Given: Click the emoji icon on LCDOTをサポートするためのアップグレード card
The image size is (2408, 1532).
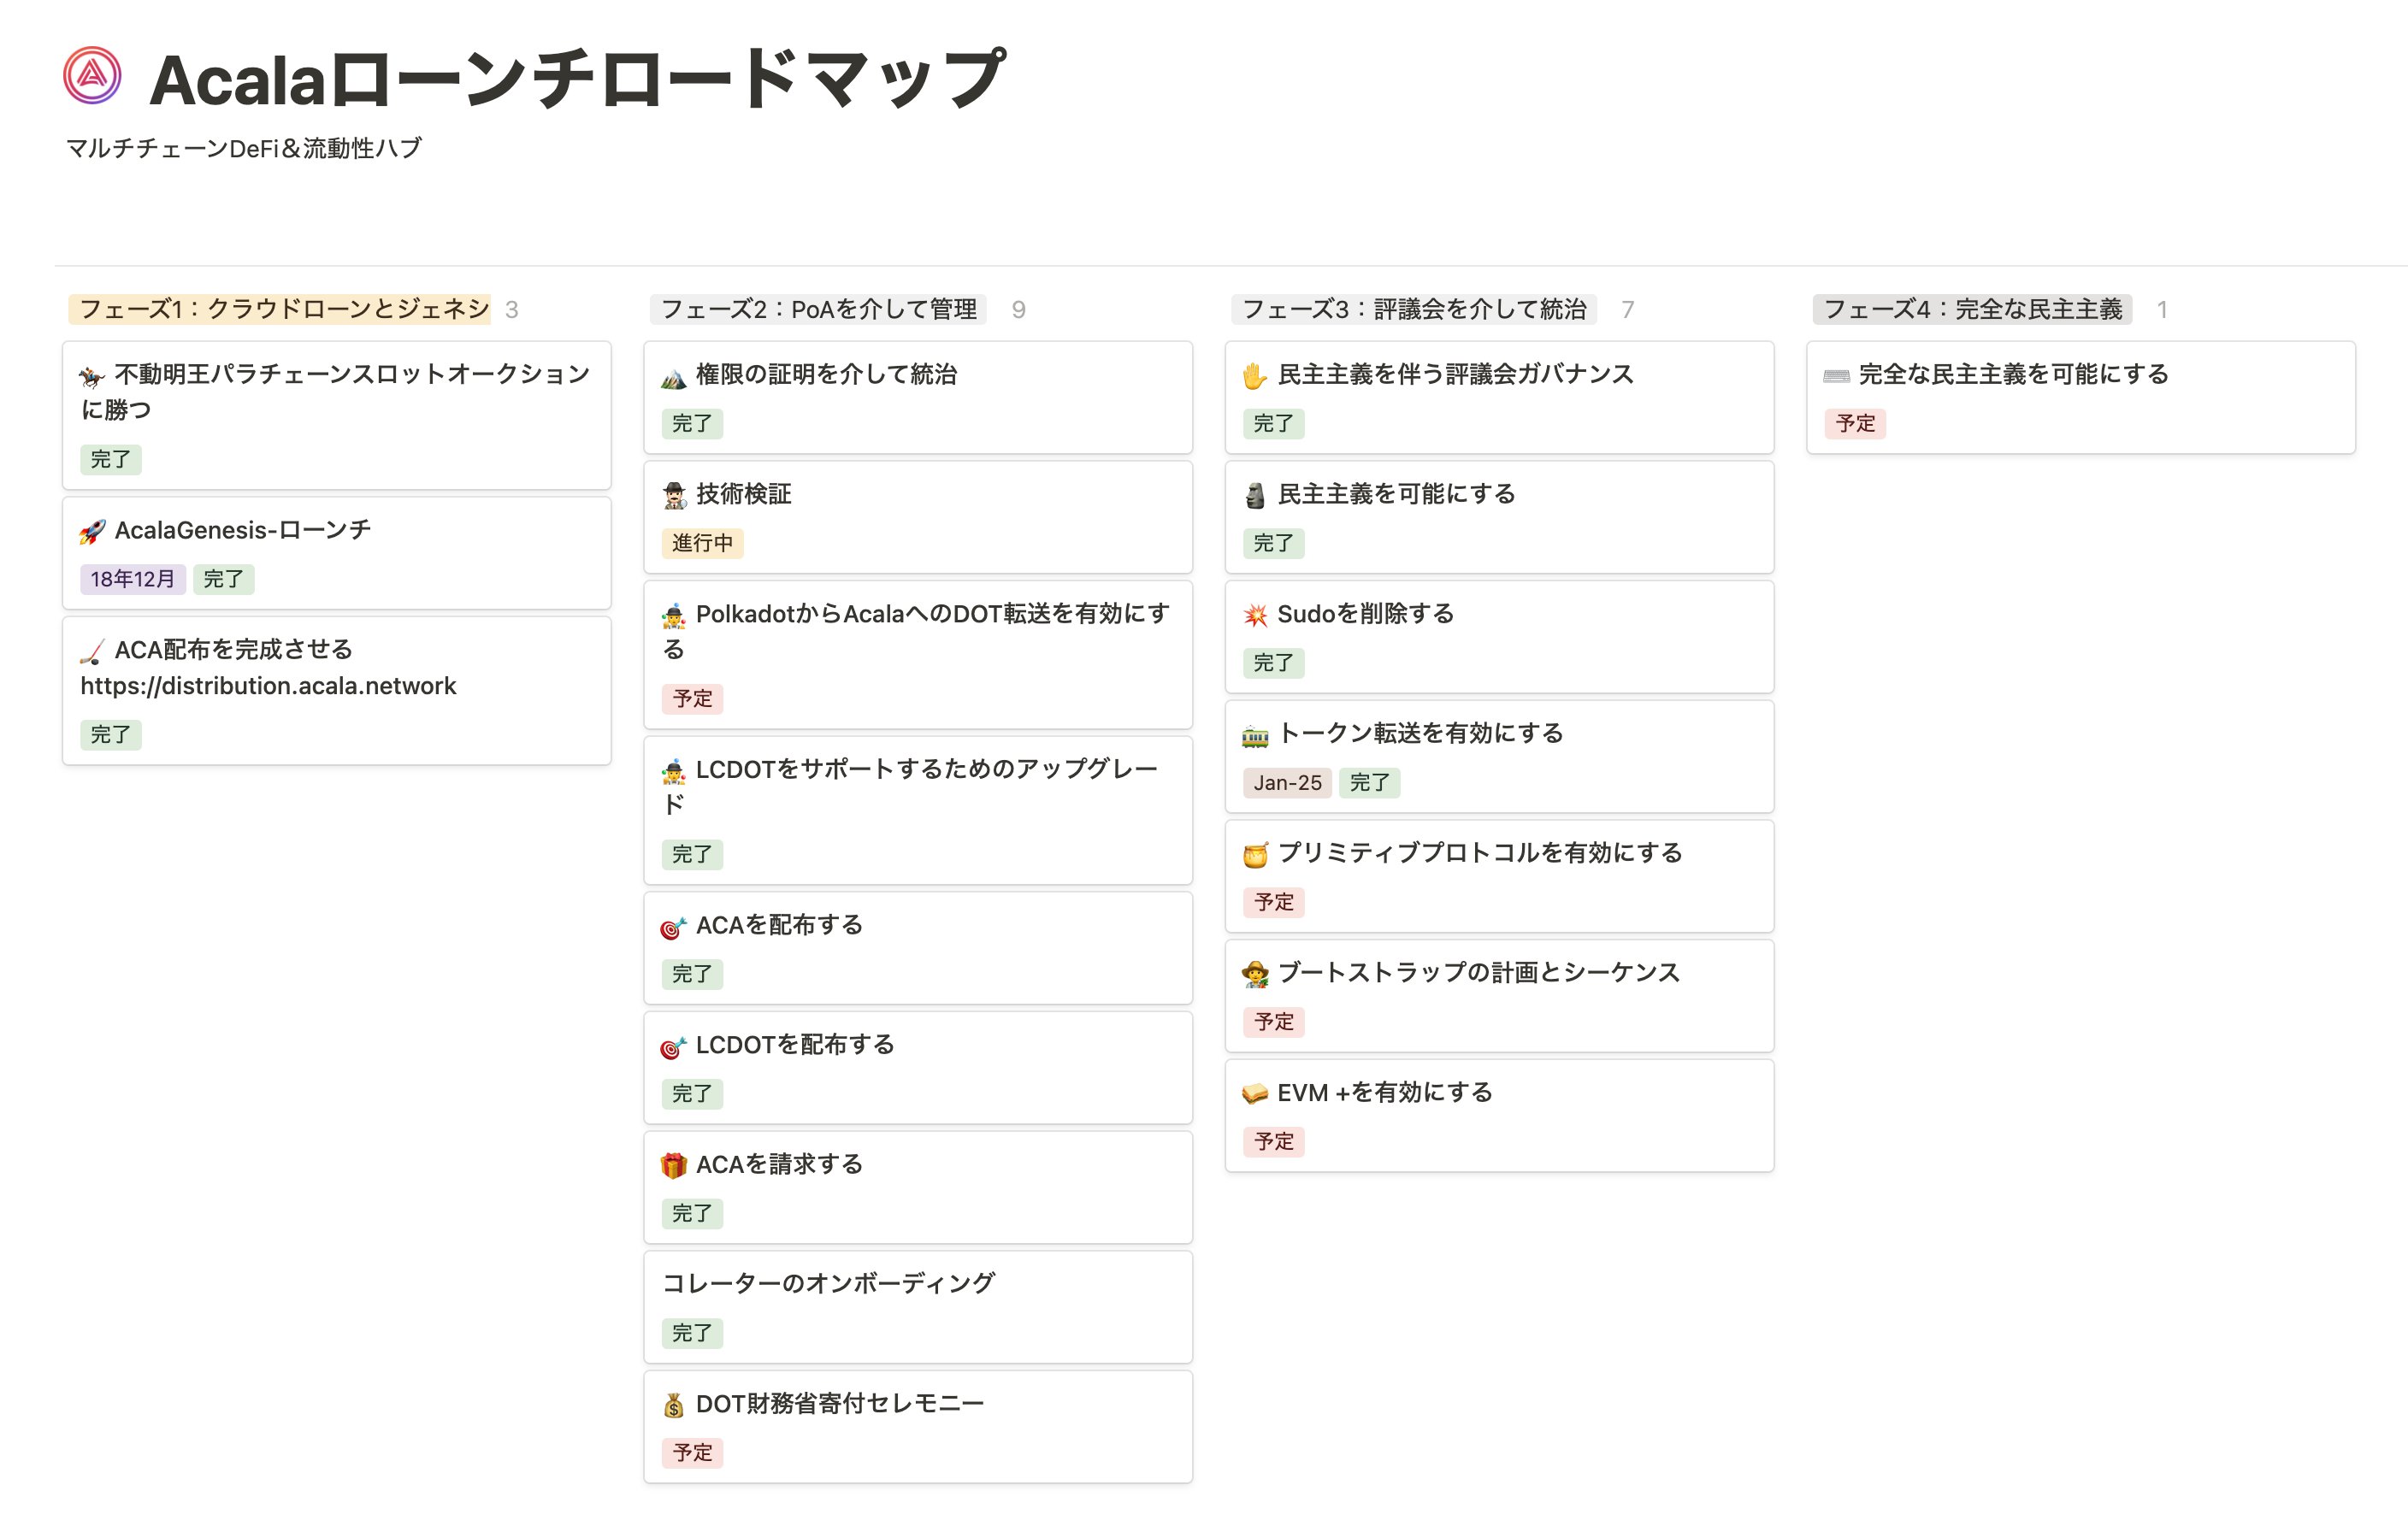Looking at the screenshot, I should [674, 771].
